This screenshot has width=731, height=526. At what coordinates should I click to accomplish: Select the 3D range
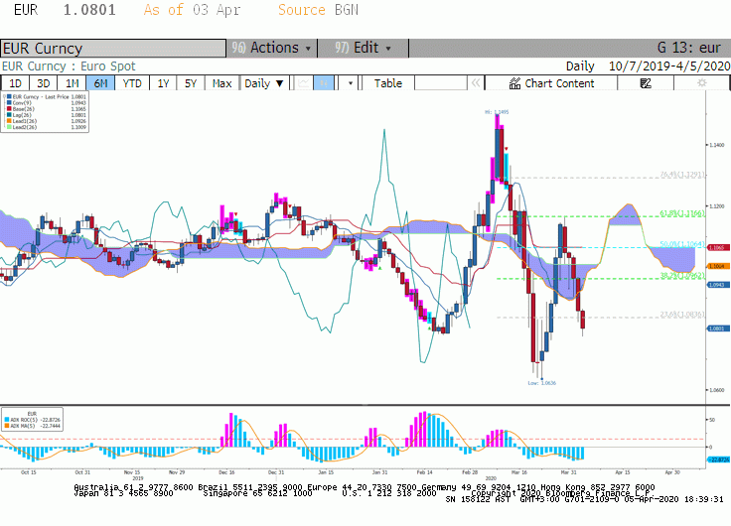tap(44, 83)
